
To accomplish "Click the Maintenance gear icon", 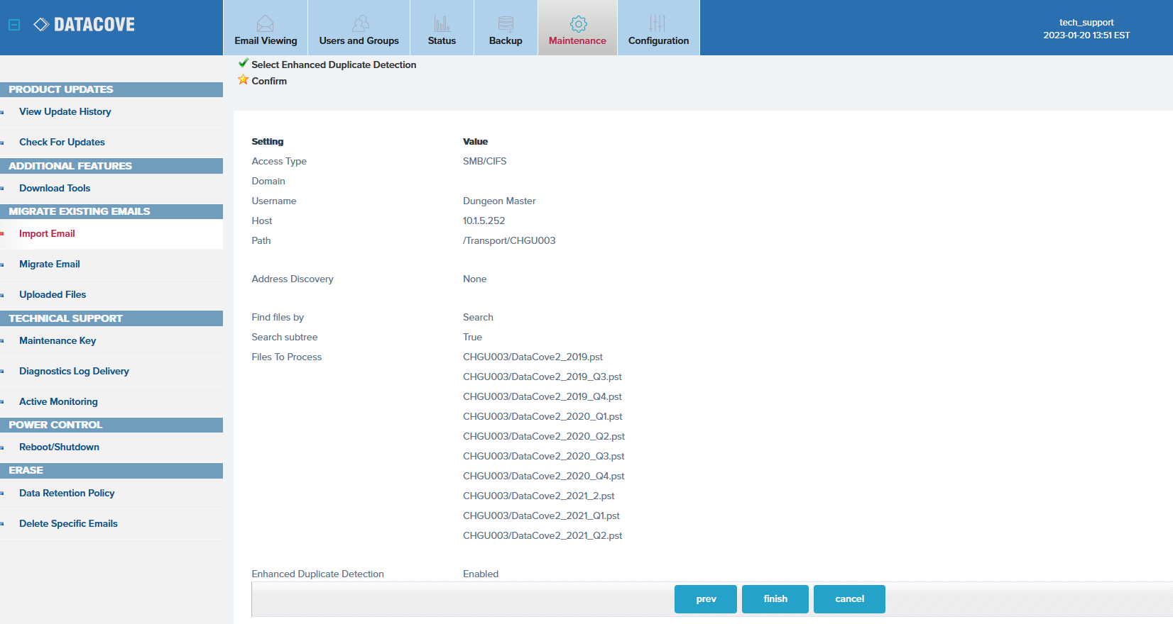I will coord(578,23).
